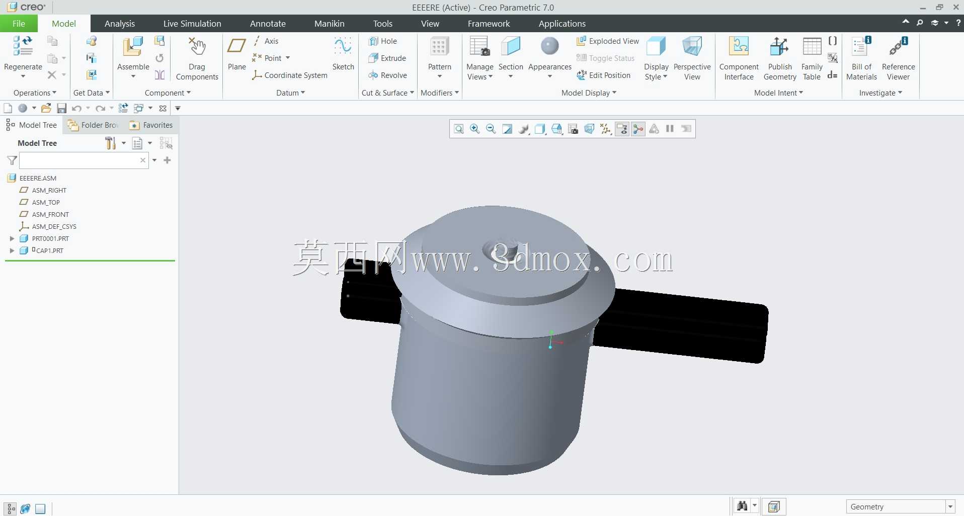Screen dimensions: 964x516
Task: Open the Saved Orientations house icon
Action: pos(557,129)
